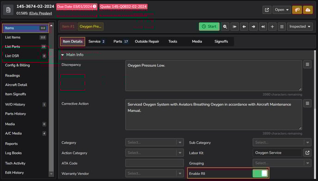
Task: Open Reports in the sidebar
Action: pyautogui.click(x=25, y=144)
